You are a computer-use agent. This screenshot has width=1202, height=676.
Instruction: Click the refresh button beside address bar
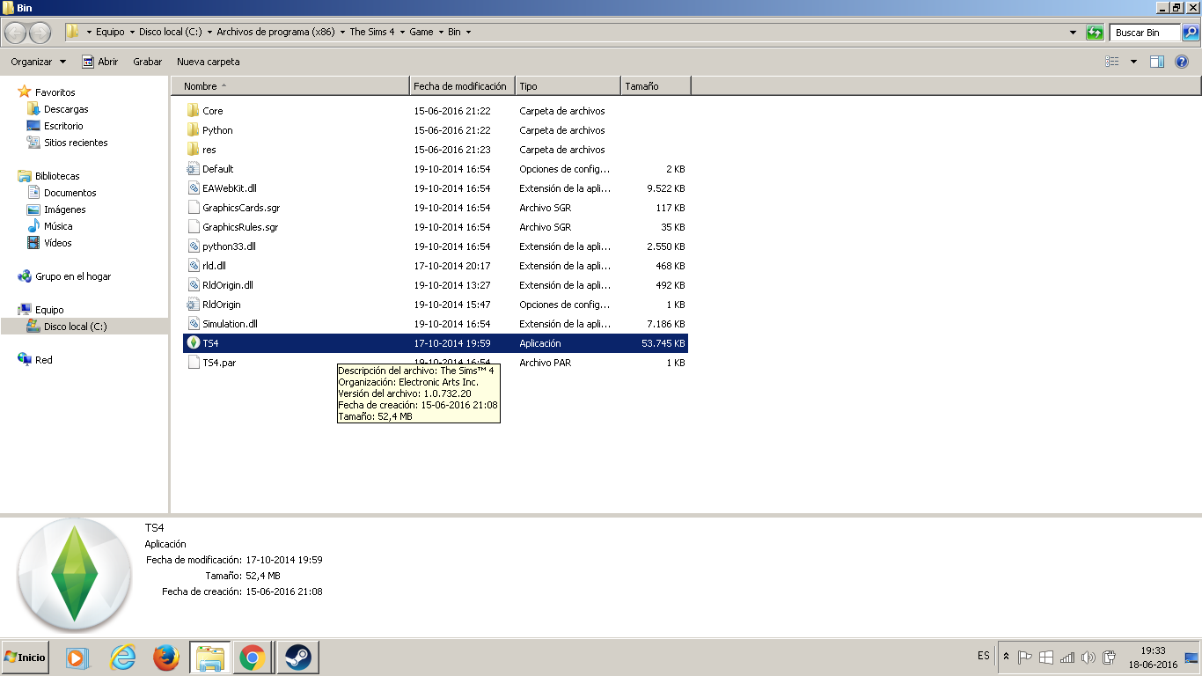point(1095,33)
